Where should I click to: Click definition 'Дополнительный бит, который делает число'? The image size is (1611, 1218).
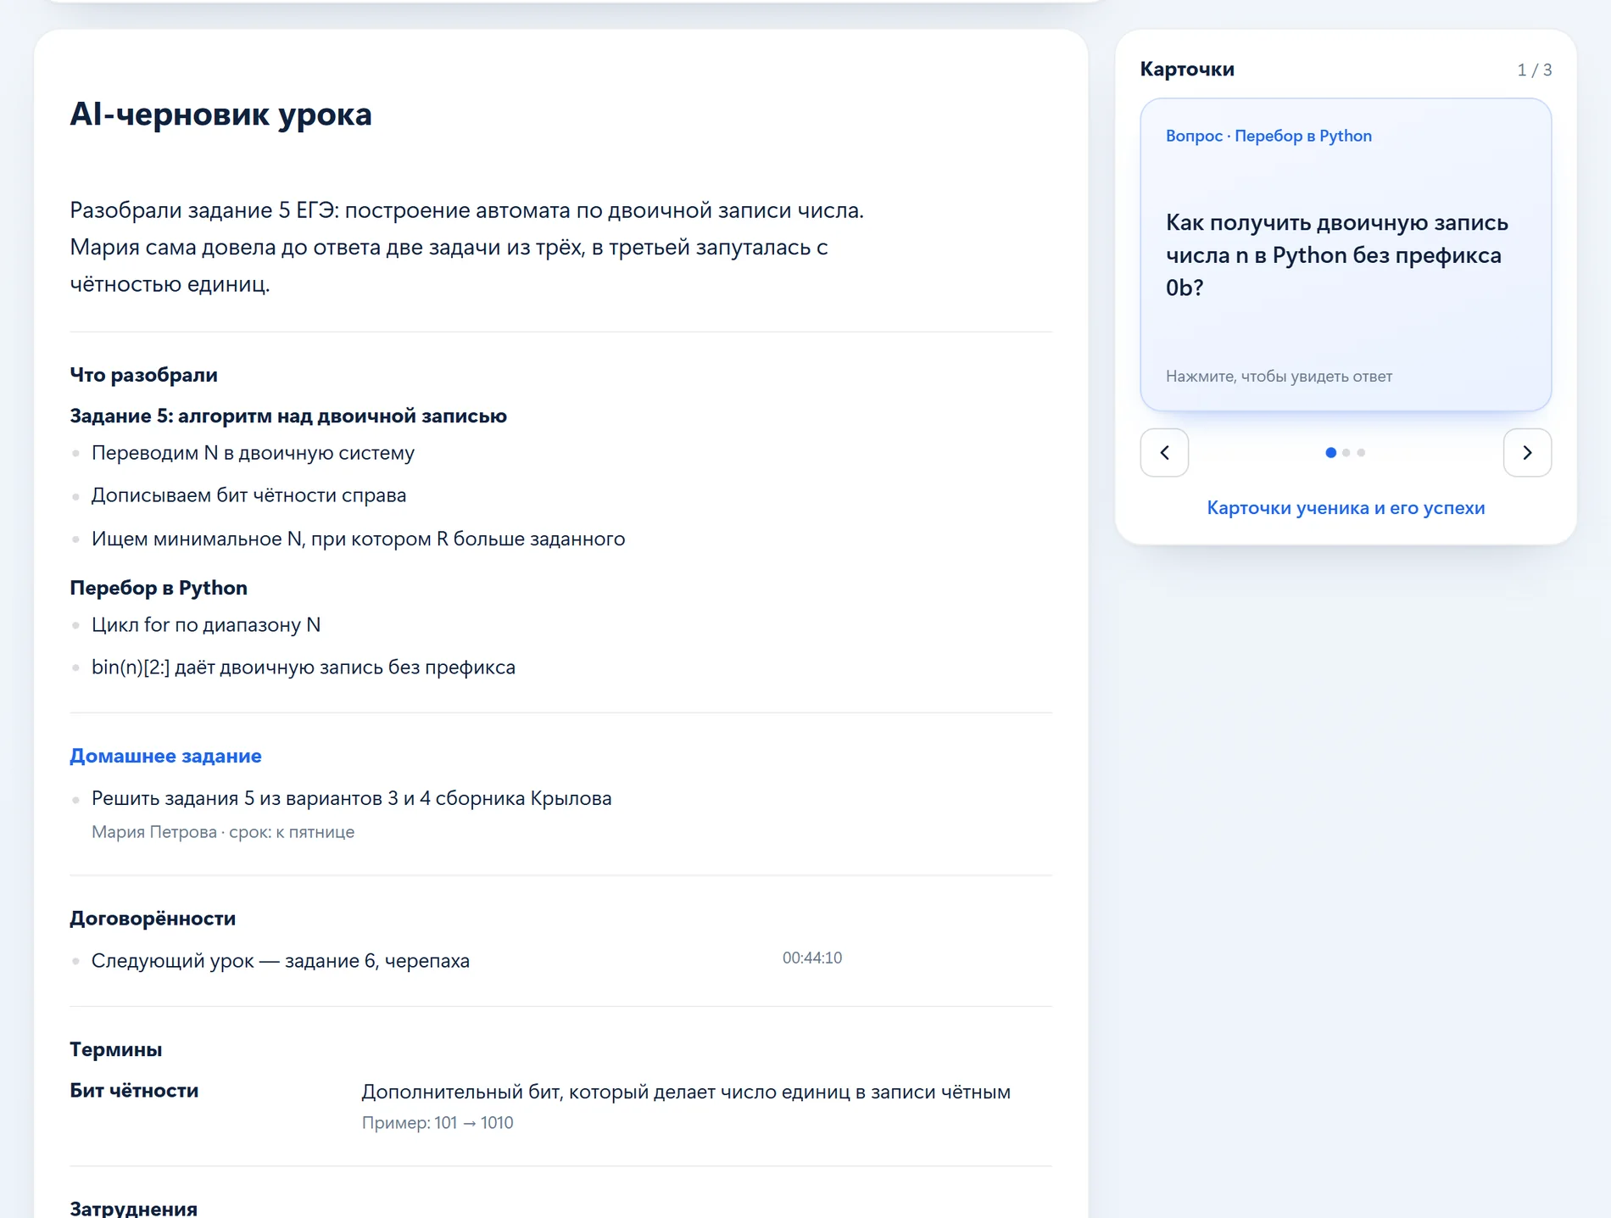686,1092
